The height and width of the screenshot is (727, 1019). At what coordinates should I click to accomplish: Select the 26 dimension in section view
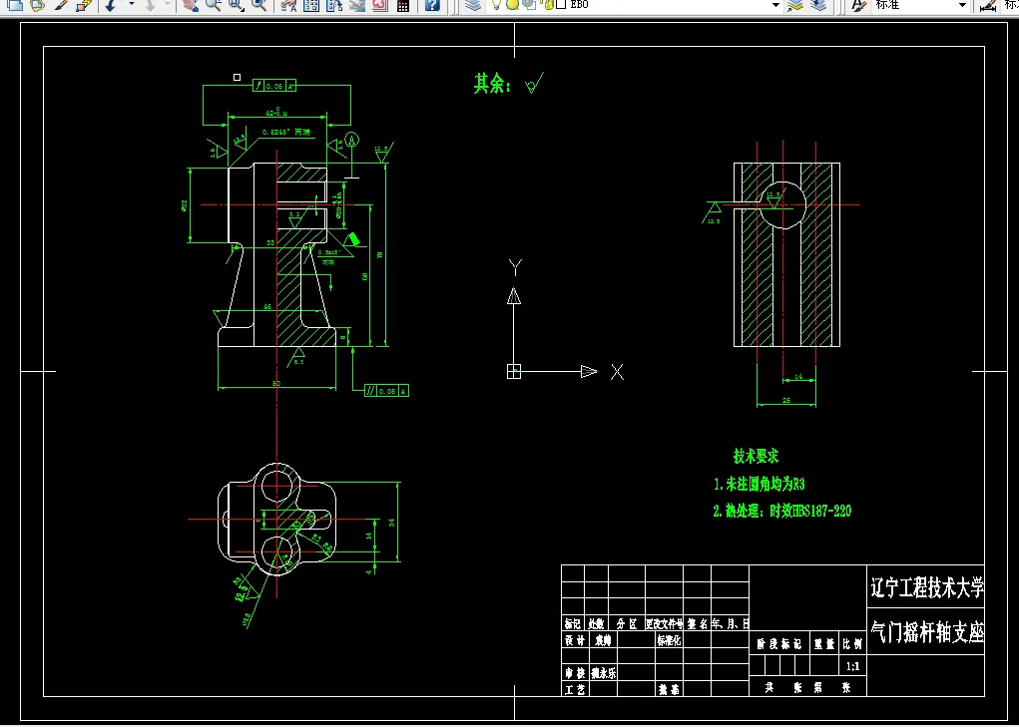pyautogui.click(x=786, y=401)
